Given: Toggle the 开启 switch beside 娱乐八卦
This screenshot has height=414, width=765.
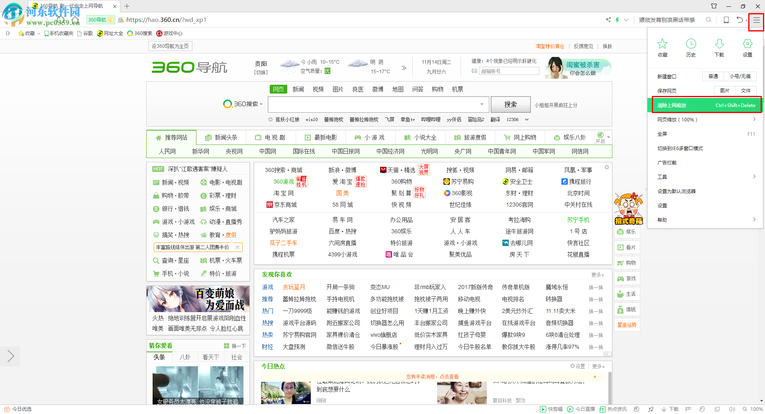Looking at the screenshot, I should pos(600,137).
